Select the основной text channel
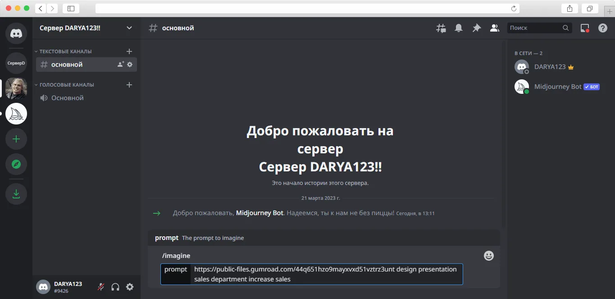Screen dimensions: 615x299 pyautogui.click(x=87, y=64)
